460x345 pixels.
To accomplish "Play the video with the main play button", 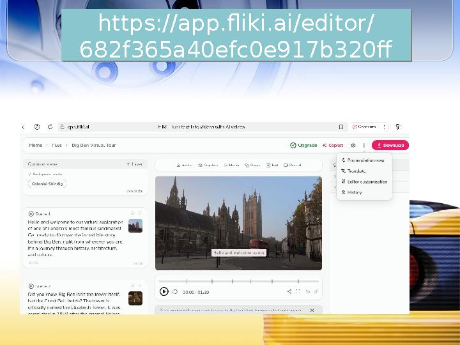I will click(x=164, y=291).
